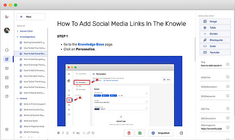Click the info icon next to [OG] Image Link
Screen dimensions: 235x140
[x=228, y=127]
